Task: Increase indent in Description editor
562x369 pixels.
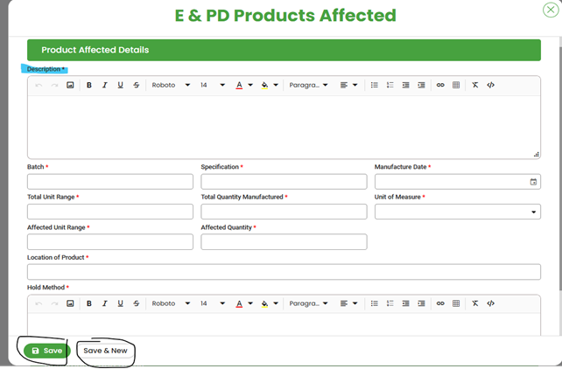Action: pyautogui.click(x=422, y=85)
